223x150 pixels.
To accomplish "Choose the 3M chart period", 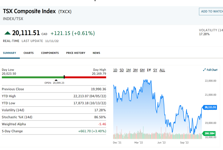I will click(x=135, y=70).
